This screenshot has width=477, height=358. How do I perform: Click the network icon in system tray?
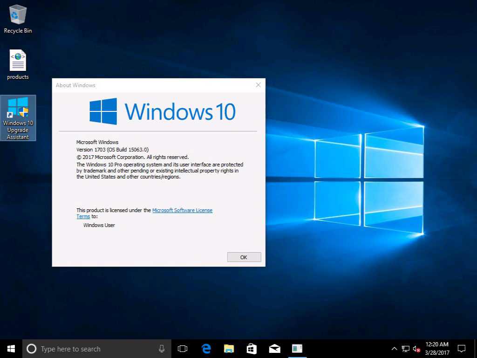click(x=406, y=349)
